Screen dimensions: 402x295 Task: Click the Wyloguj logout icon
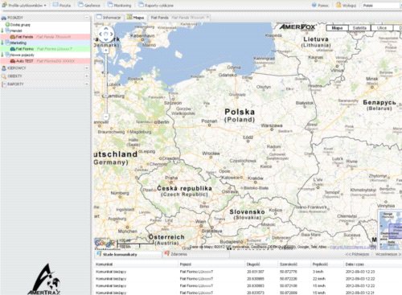[x=338, y=5]
